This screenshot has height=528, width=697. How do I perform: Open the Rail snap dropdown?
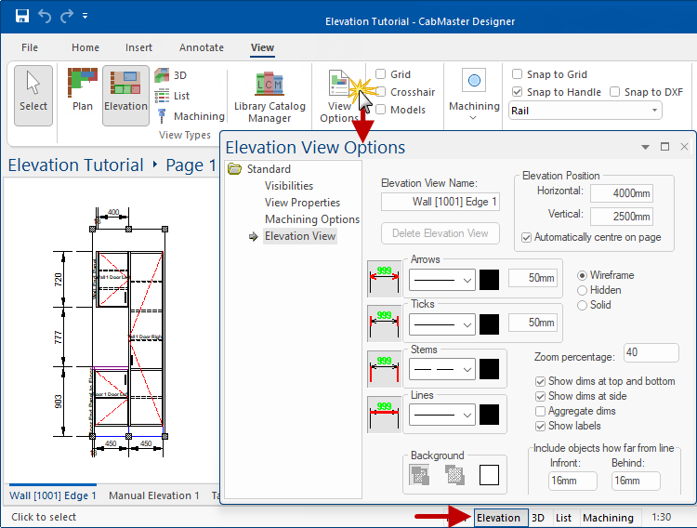(585, 111)
